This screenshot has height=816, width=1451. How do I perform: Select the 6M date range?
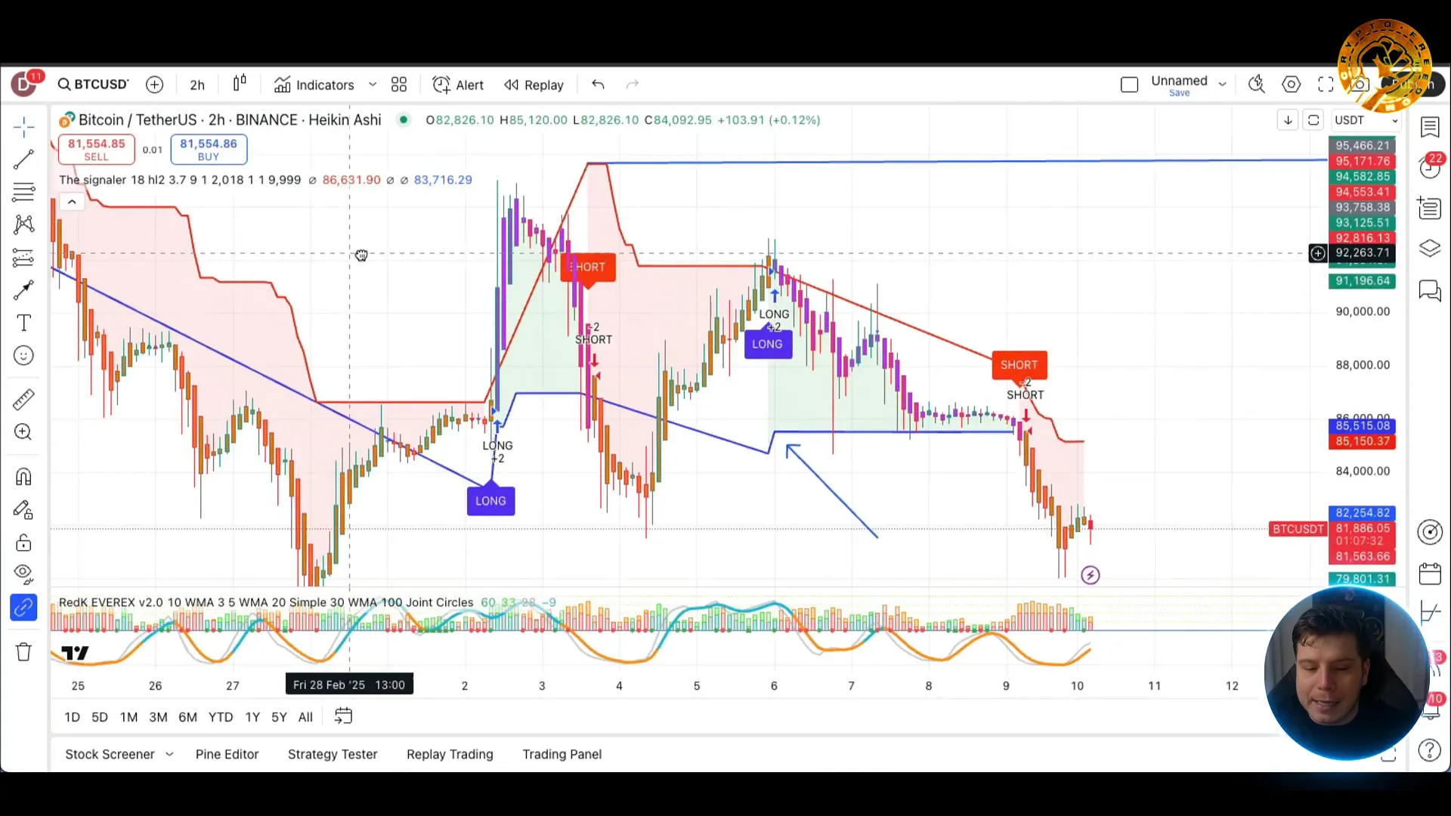187,717
